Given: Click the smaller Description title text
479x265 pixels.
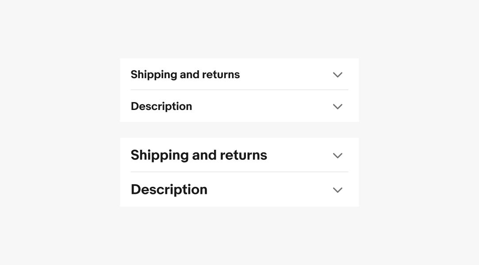Looking at the screenshot, I should tap(161, 106).
